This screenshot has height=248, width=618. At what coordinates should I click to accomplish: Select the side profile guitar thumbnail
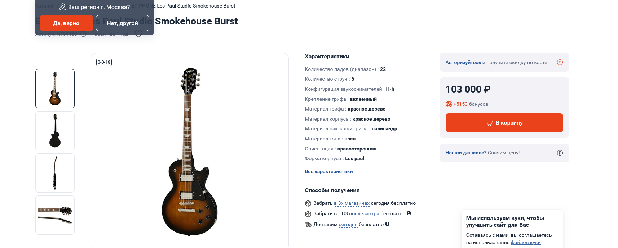pyautogui.click(x=55, y=173)
